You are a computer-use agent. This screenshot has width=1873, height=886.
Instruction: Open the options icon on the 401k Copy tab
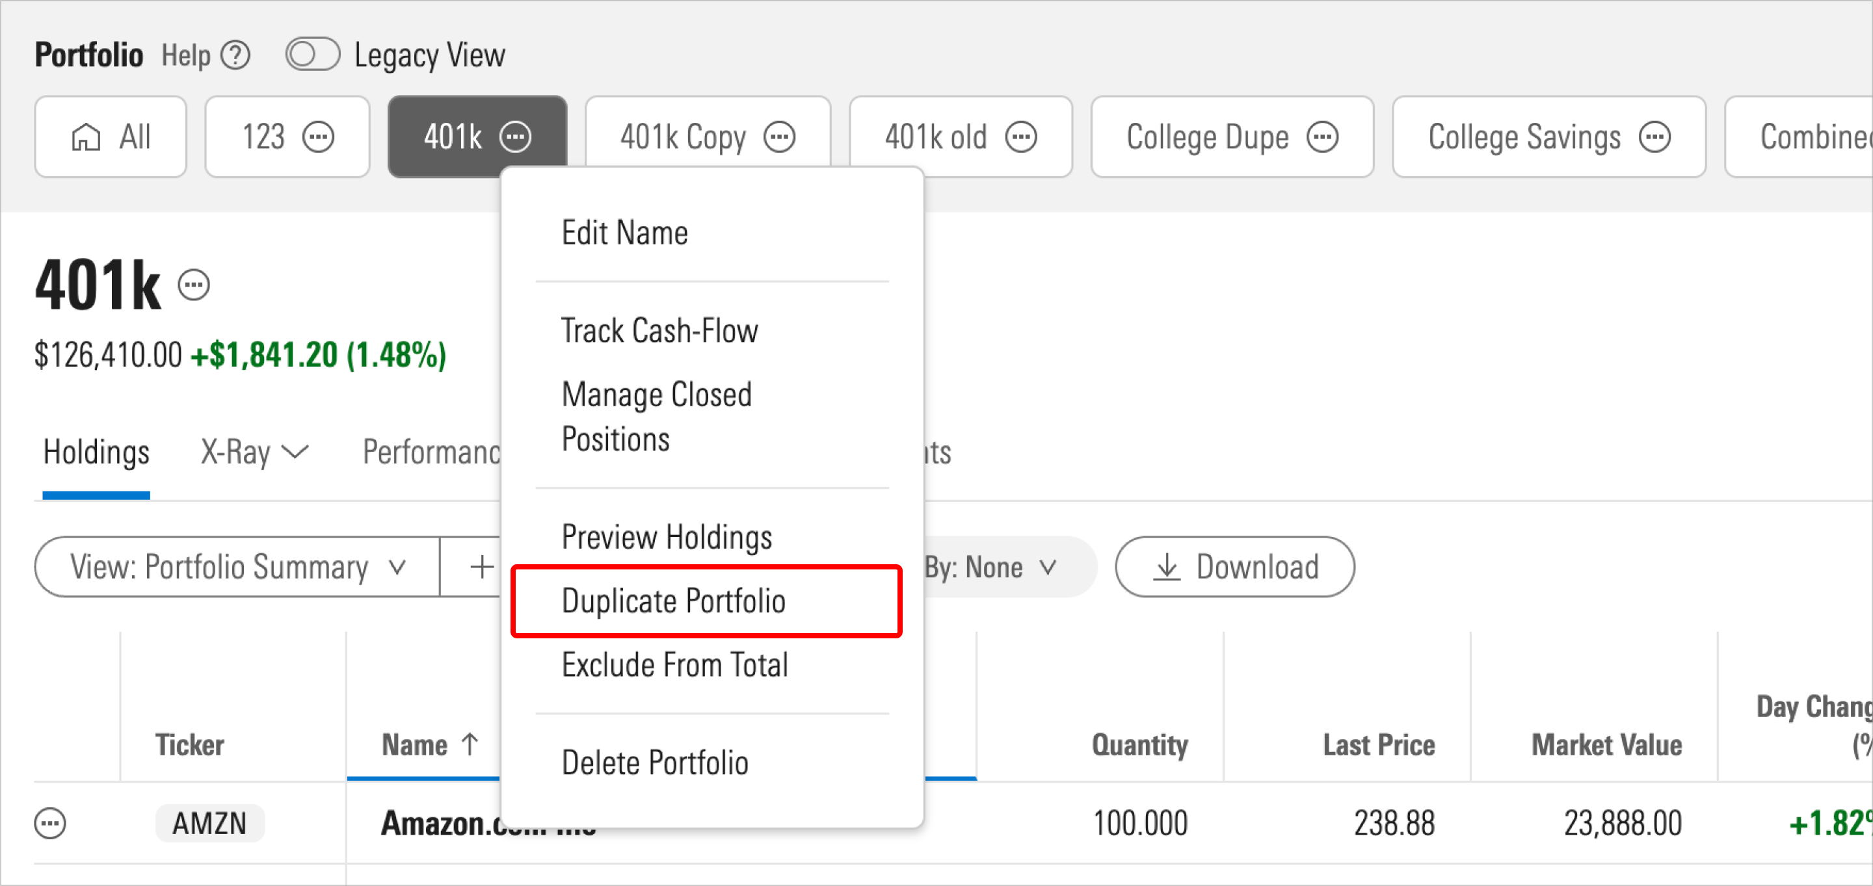(x=780, y=137)
